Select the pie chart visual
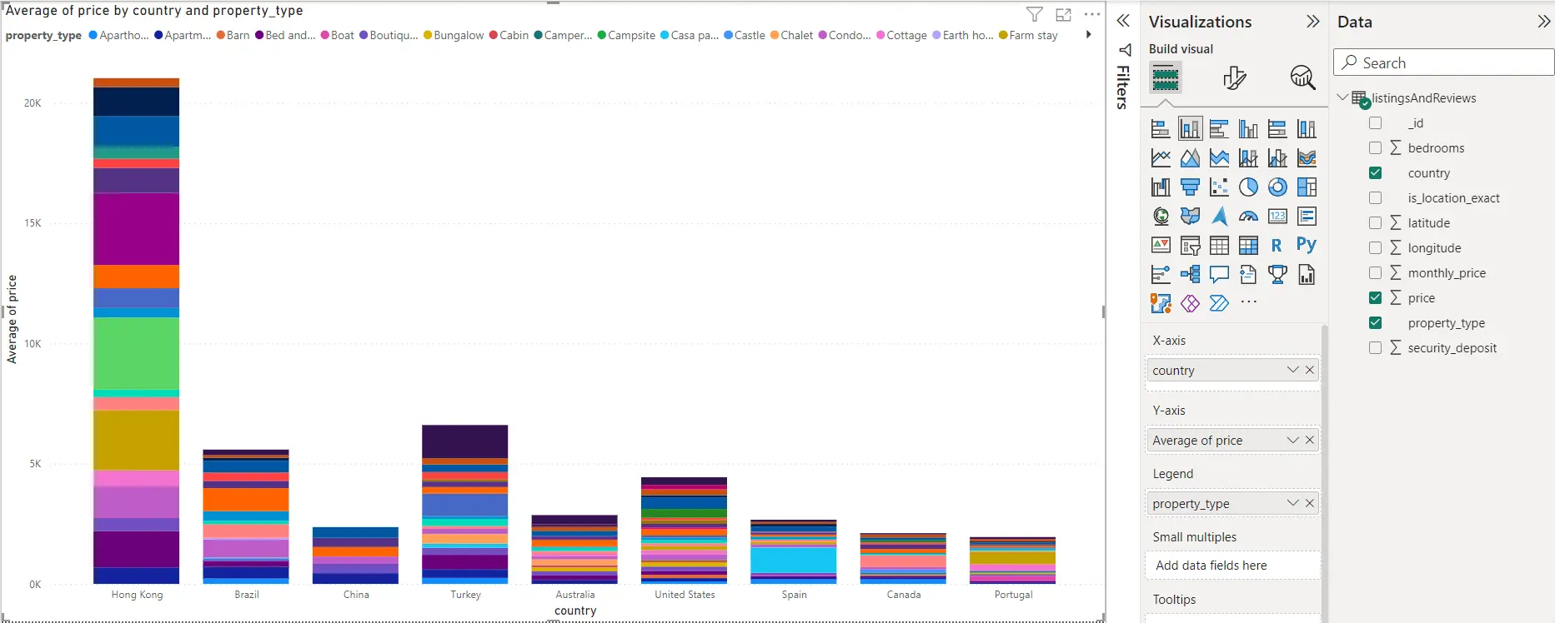Viewport: 1555px width, 623px height. click(1248, 187)
